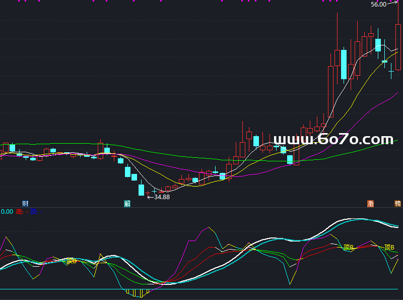Viewport: 403px width, 300px height.
Task: Open the 榜 event marker
Action: (398, 204)
